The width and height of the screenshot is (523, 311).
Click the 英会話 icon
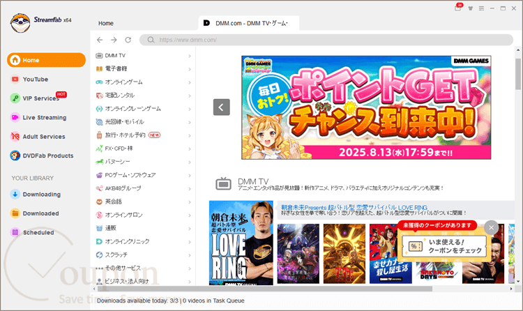click(99, 202)
